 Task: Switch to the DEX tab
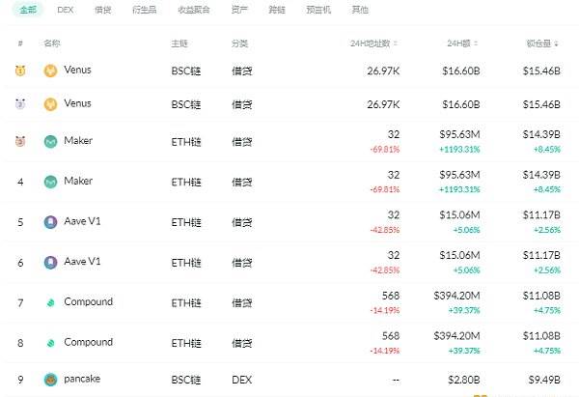66,10
